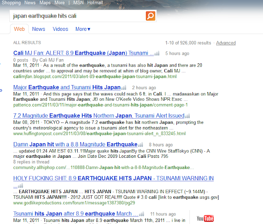Open More in the top navigation bar
The image size is (263, 224).
tap(59, 3)
